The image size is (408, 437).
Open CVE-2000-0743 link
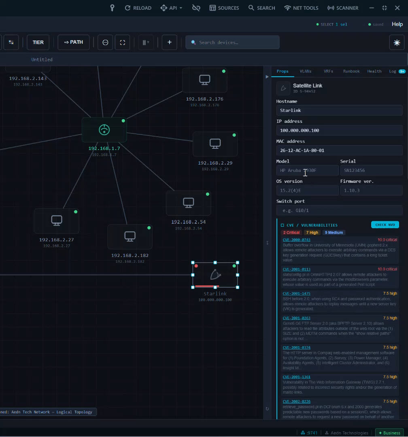pos(296,240)
